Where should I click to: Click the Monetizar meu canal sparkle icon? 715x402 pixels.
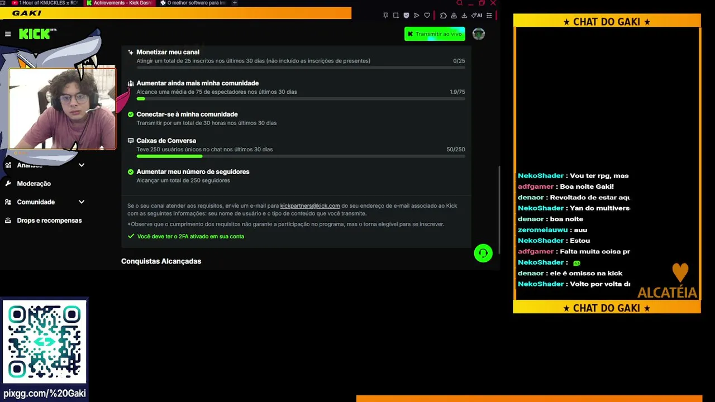131,52
